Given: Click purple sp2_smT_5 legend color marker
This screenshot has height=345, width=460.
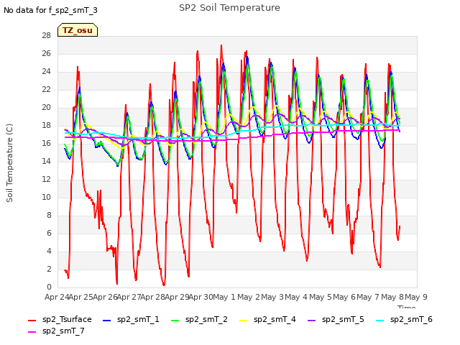Looking at the screenshot, I should pos(311,321).
